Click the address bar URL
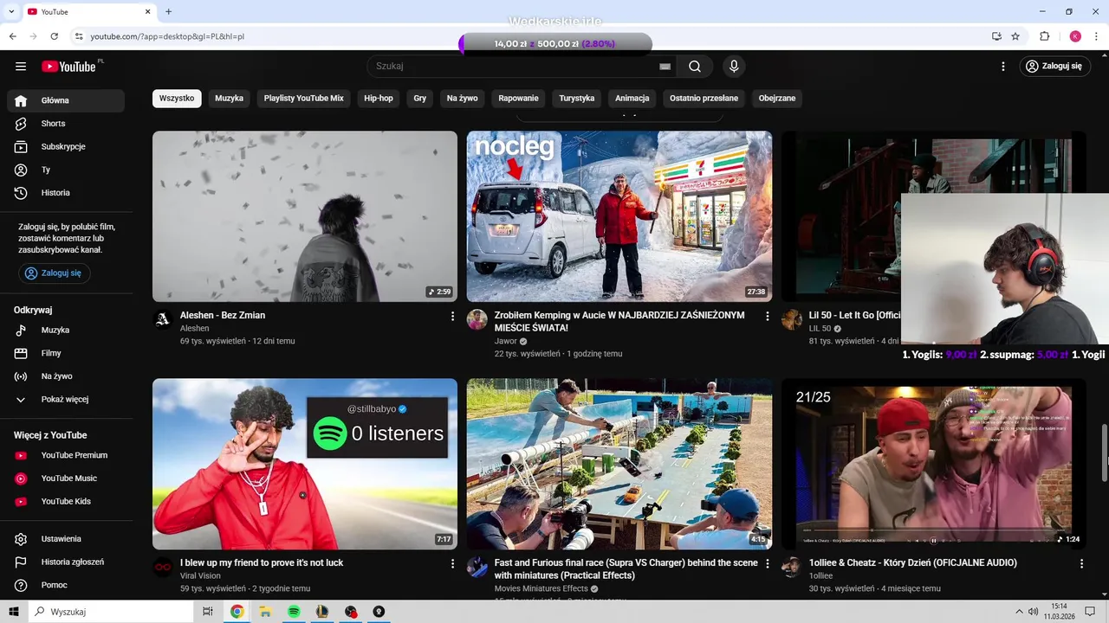 (x=167, y=36)
